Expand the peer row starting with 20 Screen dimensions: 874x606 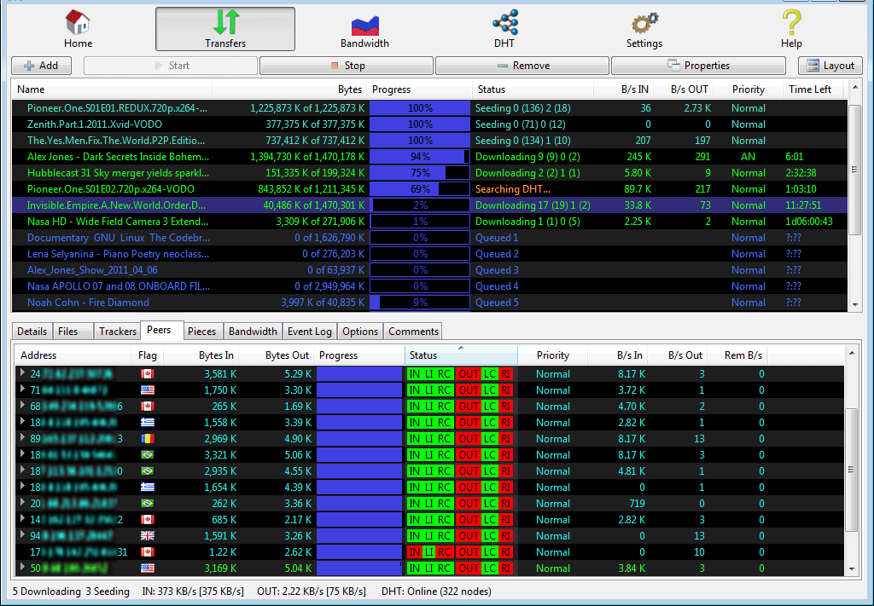coord(22,503)
